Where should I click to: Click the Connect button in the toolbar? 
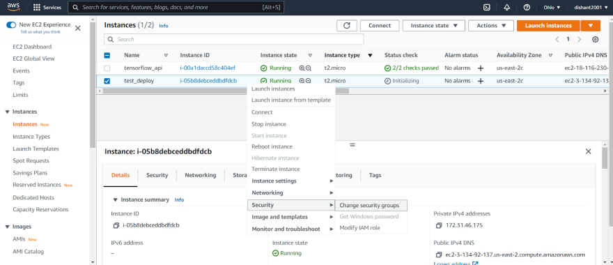pyautogui.click(x=380, y=25)
